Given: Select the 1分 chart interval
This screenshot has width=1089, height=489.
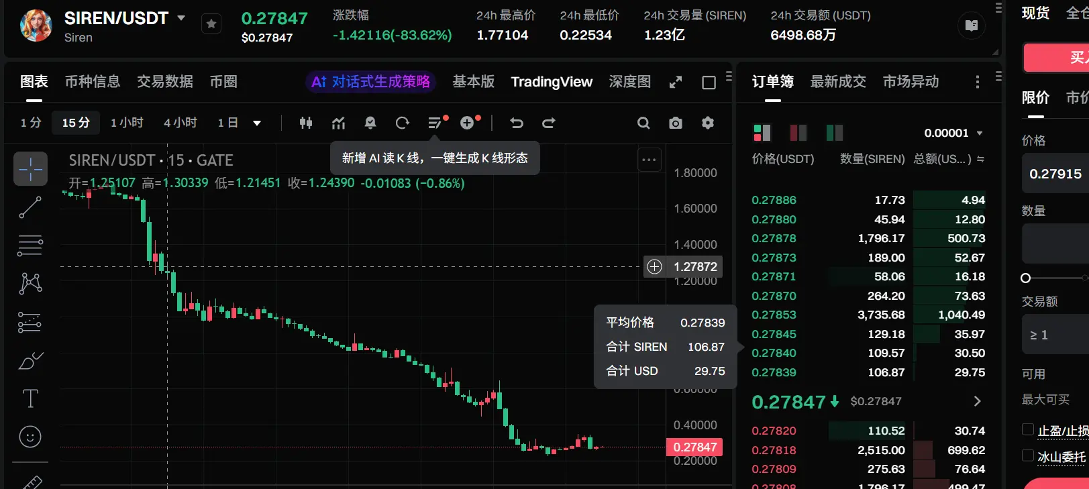Looking at the screenshot, I should [x=31, y=123].
